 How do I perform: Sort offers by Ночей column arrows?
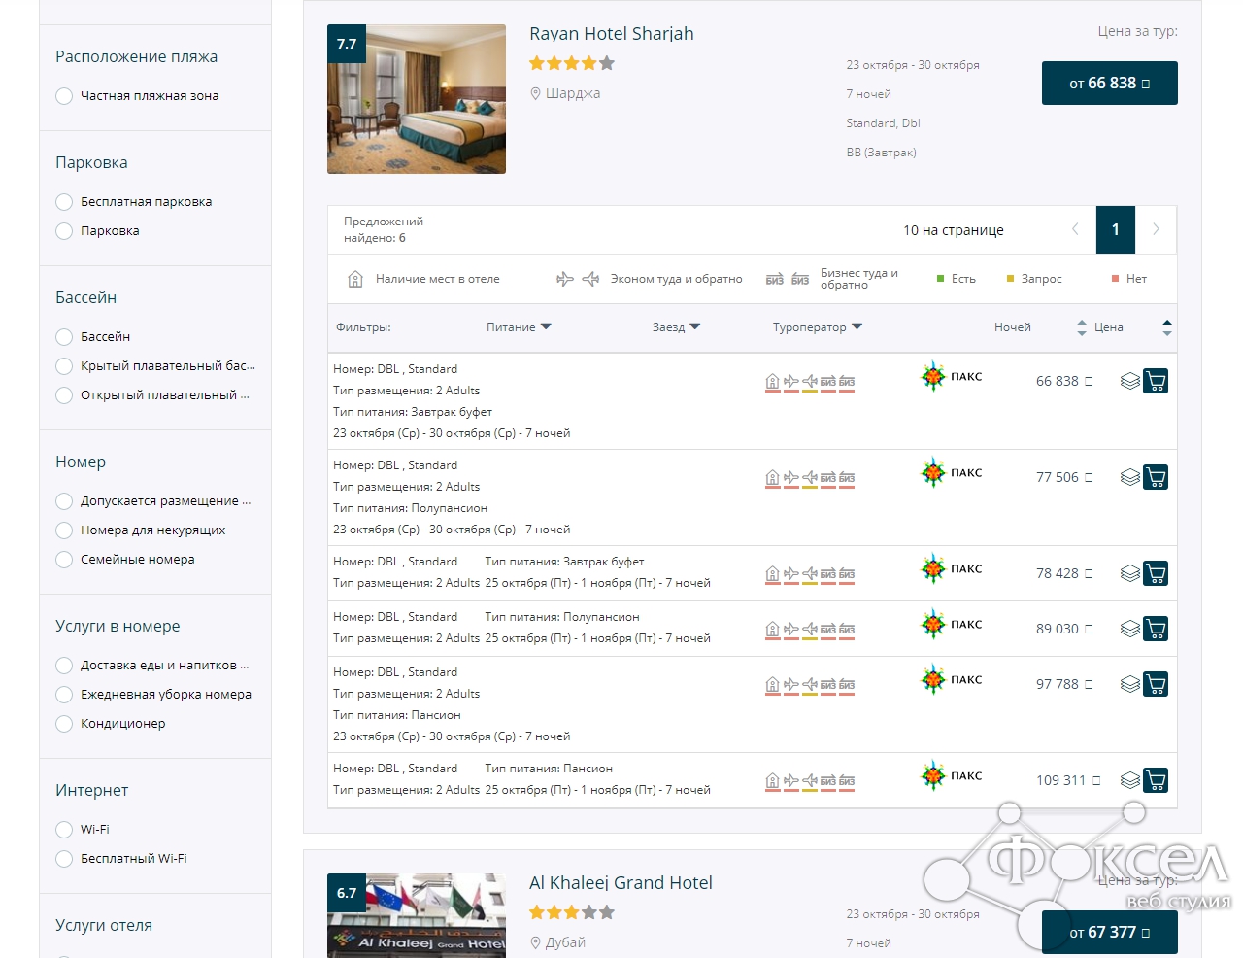(1082, 327)
